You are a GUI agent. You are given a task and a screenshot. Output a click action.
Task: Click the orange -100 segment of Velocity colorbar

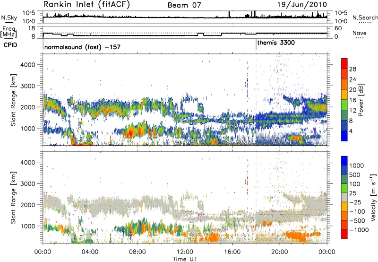[x=344, y=216]
